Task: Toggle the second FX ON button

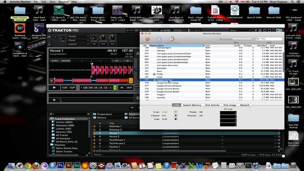Action: [103, 44]
